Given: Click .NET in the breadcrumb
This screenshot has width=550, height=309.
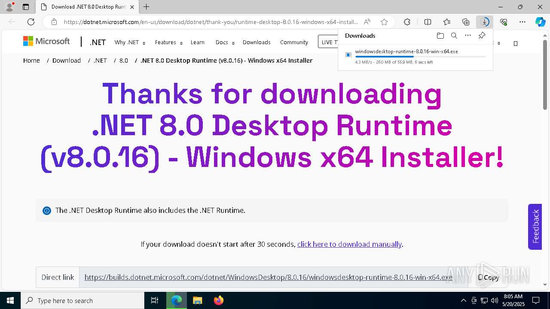Looking at the screenshot, I should (100, 61).
